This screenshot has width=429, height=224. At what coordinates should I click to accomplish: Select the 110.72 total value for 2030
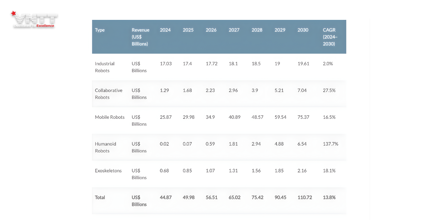305,197
